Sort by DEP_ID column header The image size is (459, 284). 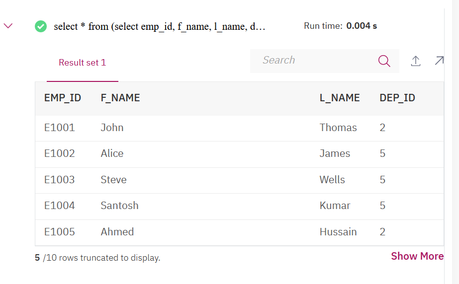pyautogui.click(x=397, y=98)
